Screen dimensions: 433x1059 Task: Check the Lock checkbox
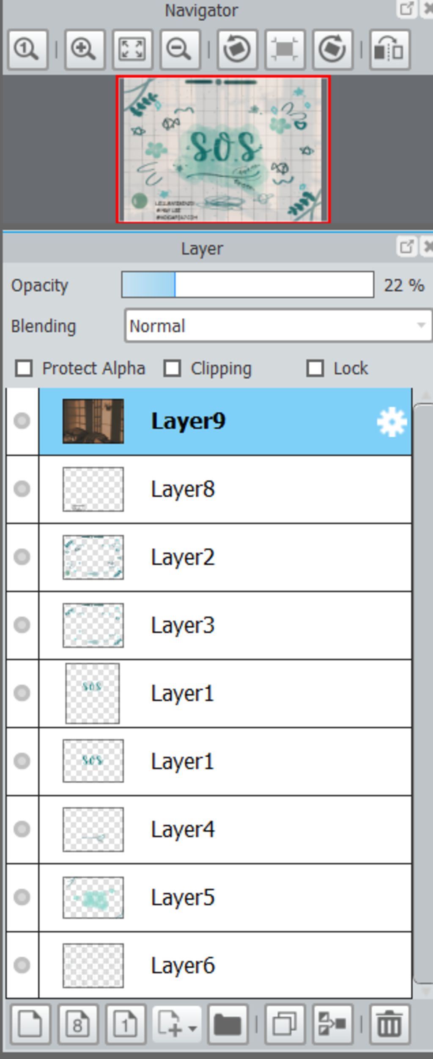point(315,368)
